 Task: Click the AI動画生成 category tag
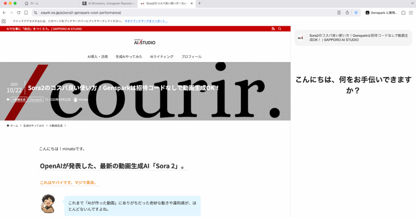[19, 99]
